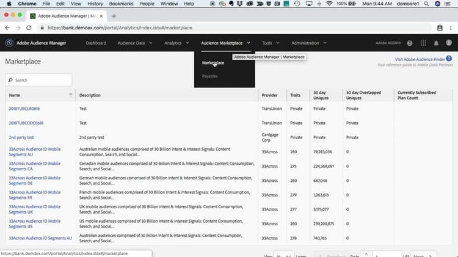458x257 pixels.
Task: Open 33Across Audience ID Mobile Segments FR
Action: (35, 195)
